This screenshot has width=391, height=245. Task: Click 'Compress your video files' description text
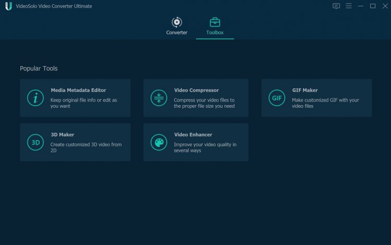[204, 103]
